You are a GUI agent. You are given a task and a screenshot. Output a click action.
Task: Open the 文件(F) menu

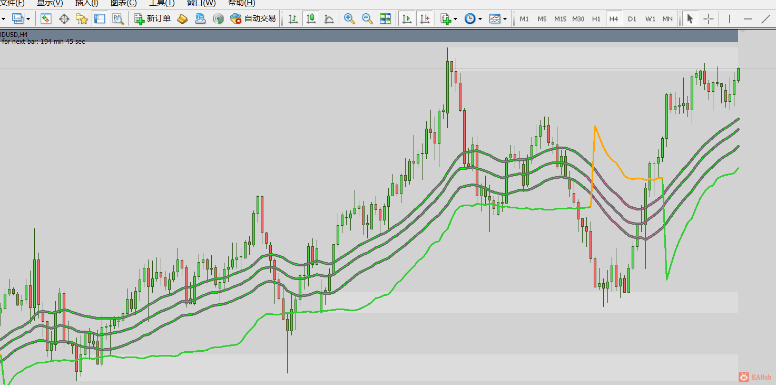[12, 3]
